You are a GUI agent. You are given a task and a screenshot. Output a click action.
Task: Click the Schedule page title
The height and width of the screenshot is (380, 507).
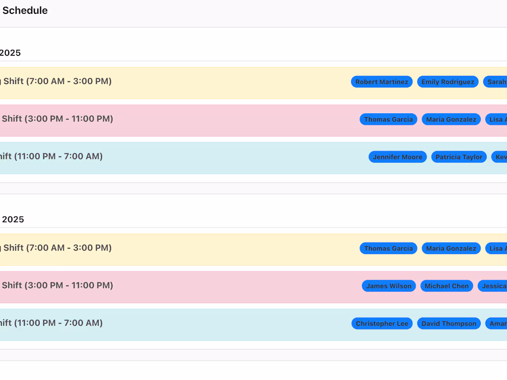pos(25,10)
